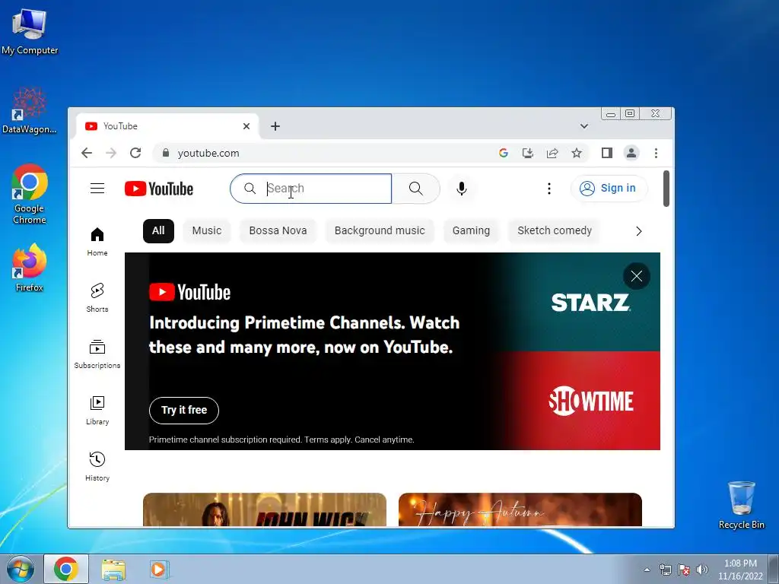This screenshot has height=584, width=779.
Task: Select the All filter chip
Action: [158, 231]
